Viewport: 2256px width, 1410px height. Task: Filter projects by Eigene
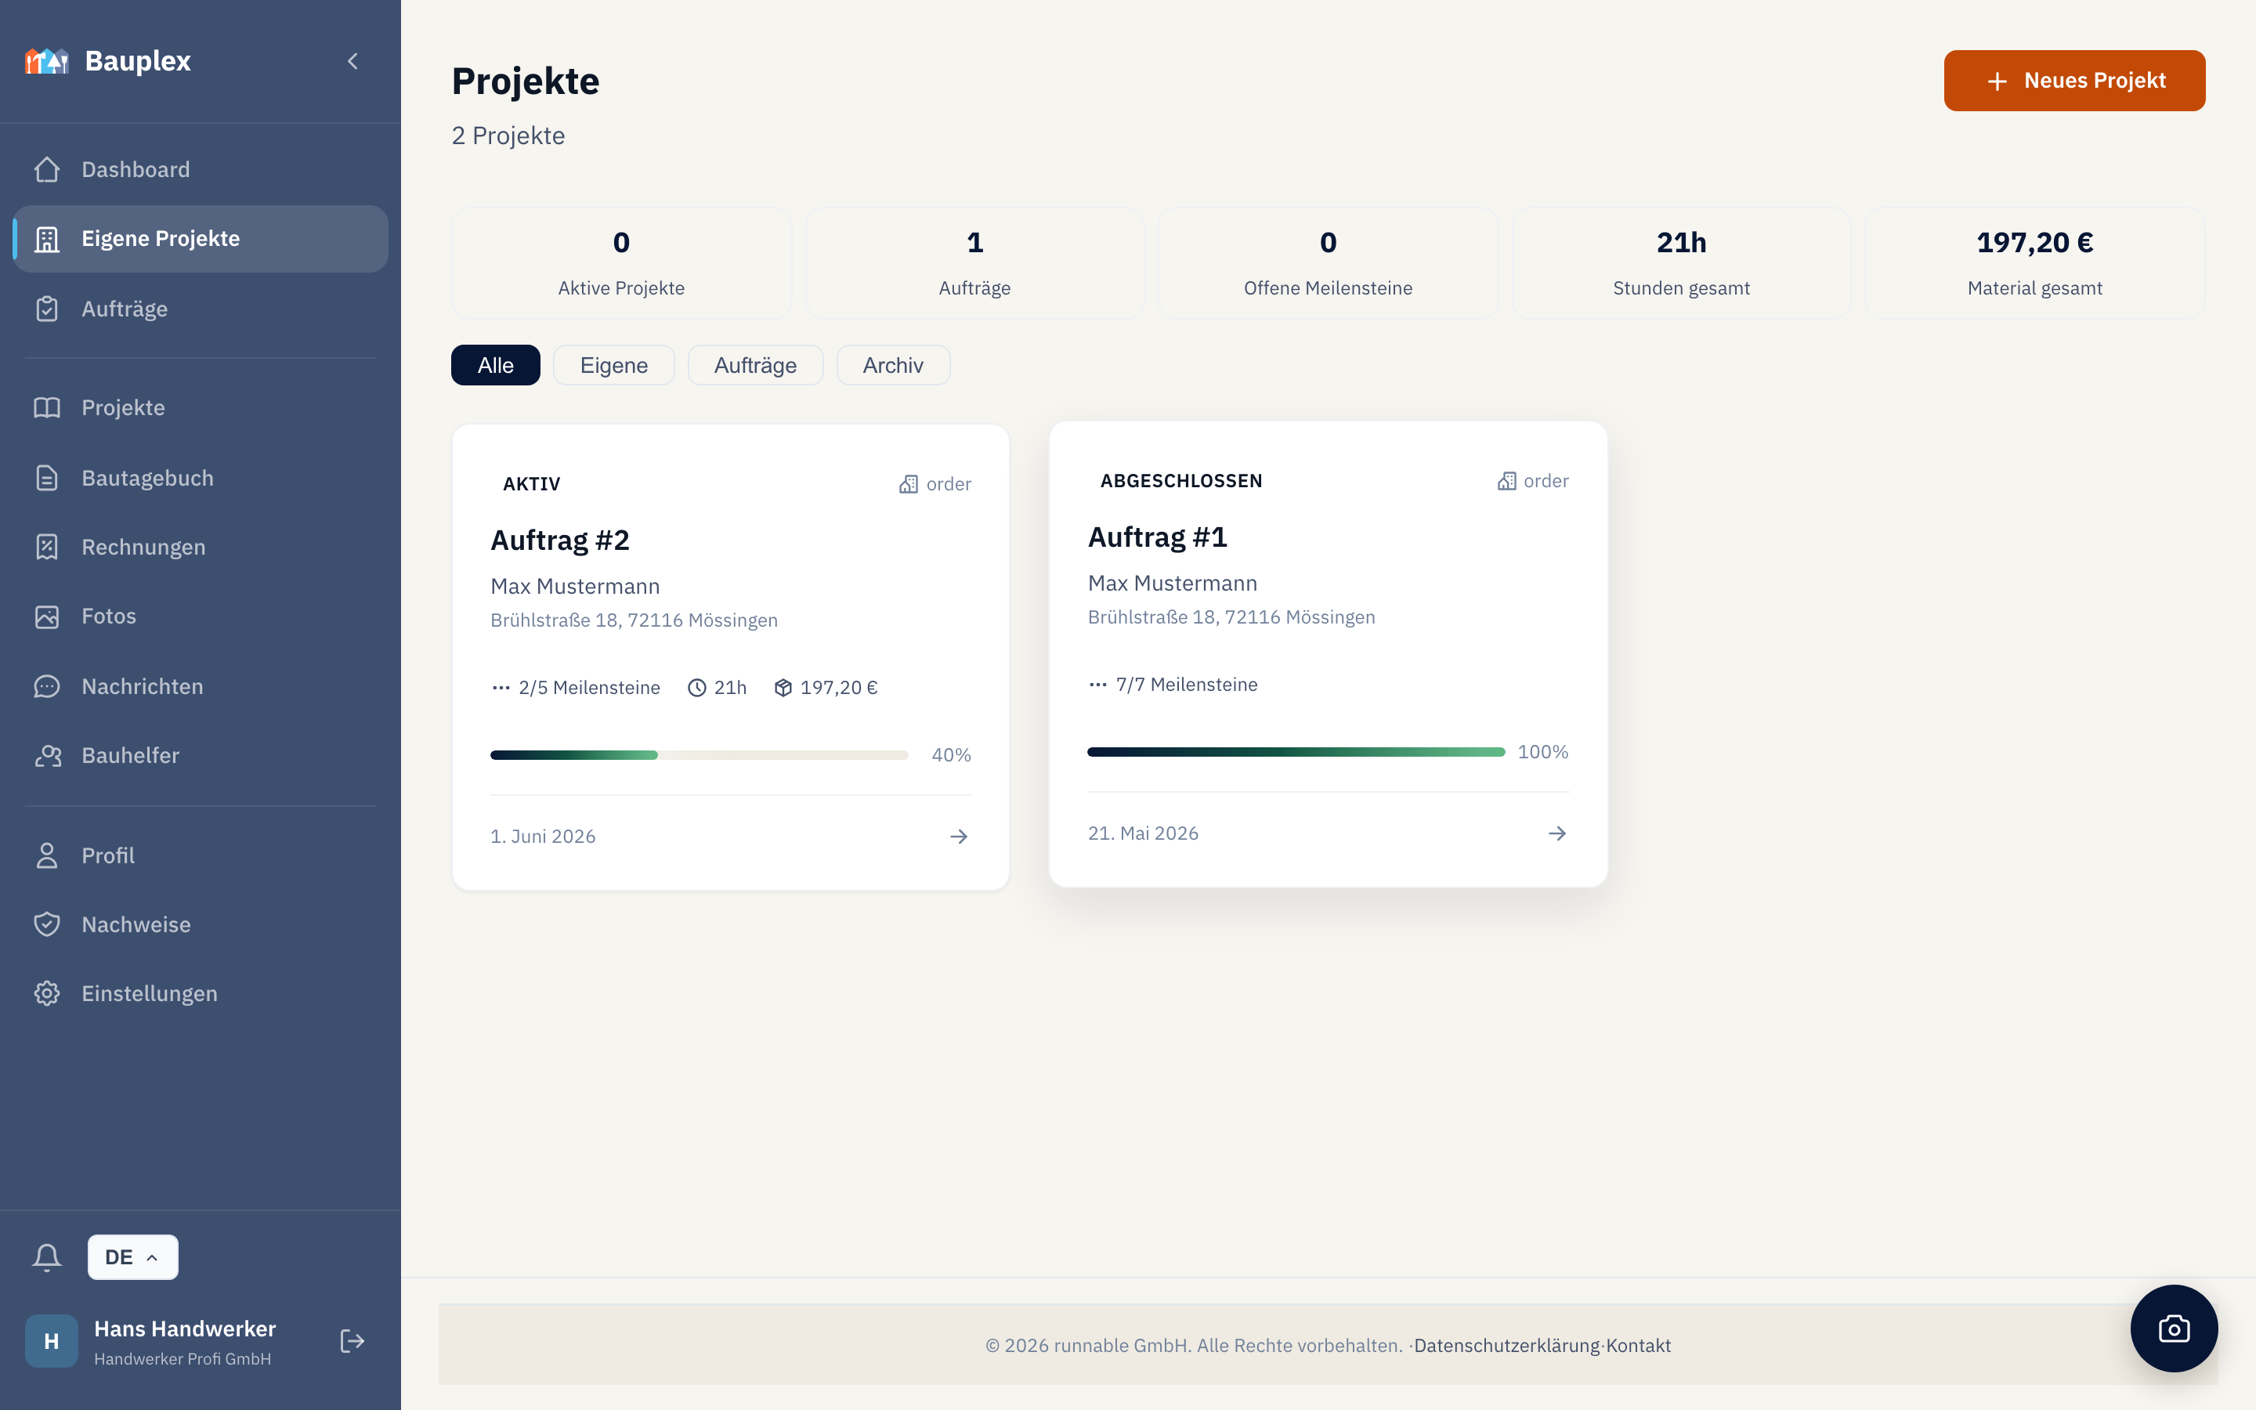[613, 364]
